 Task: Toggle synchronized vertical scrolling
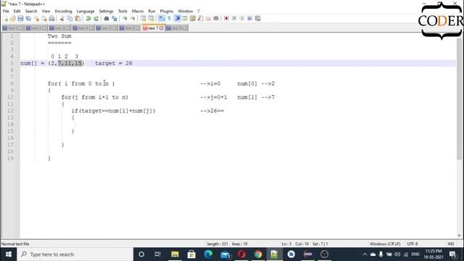pyautogui.click(x=143, y=19)
